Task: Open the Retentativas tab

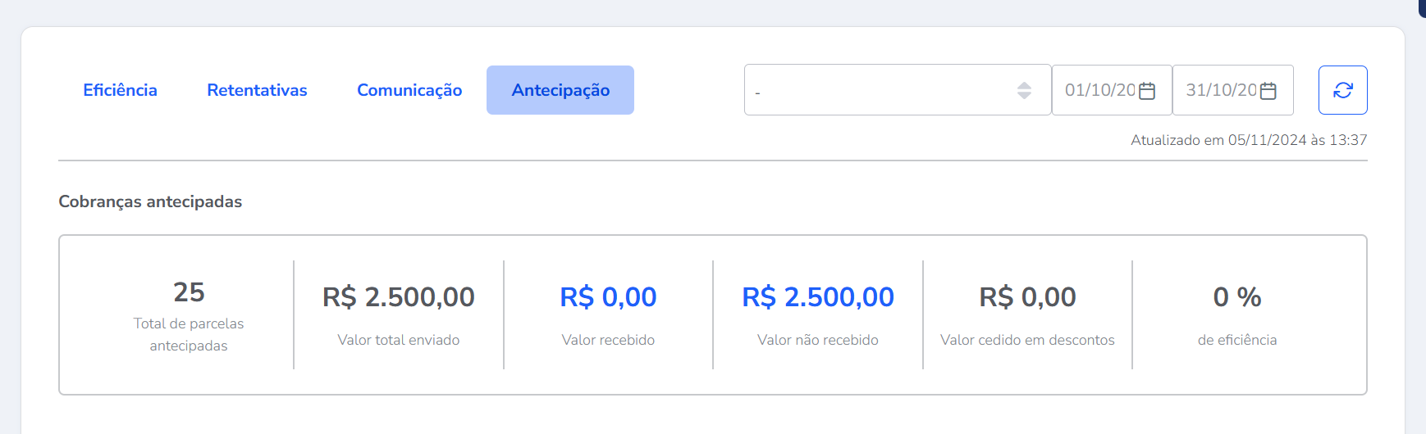Action: tap(257, 90)
